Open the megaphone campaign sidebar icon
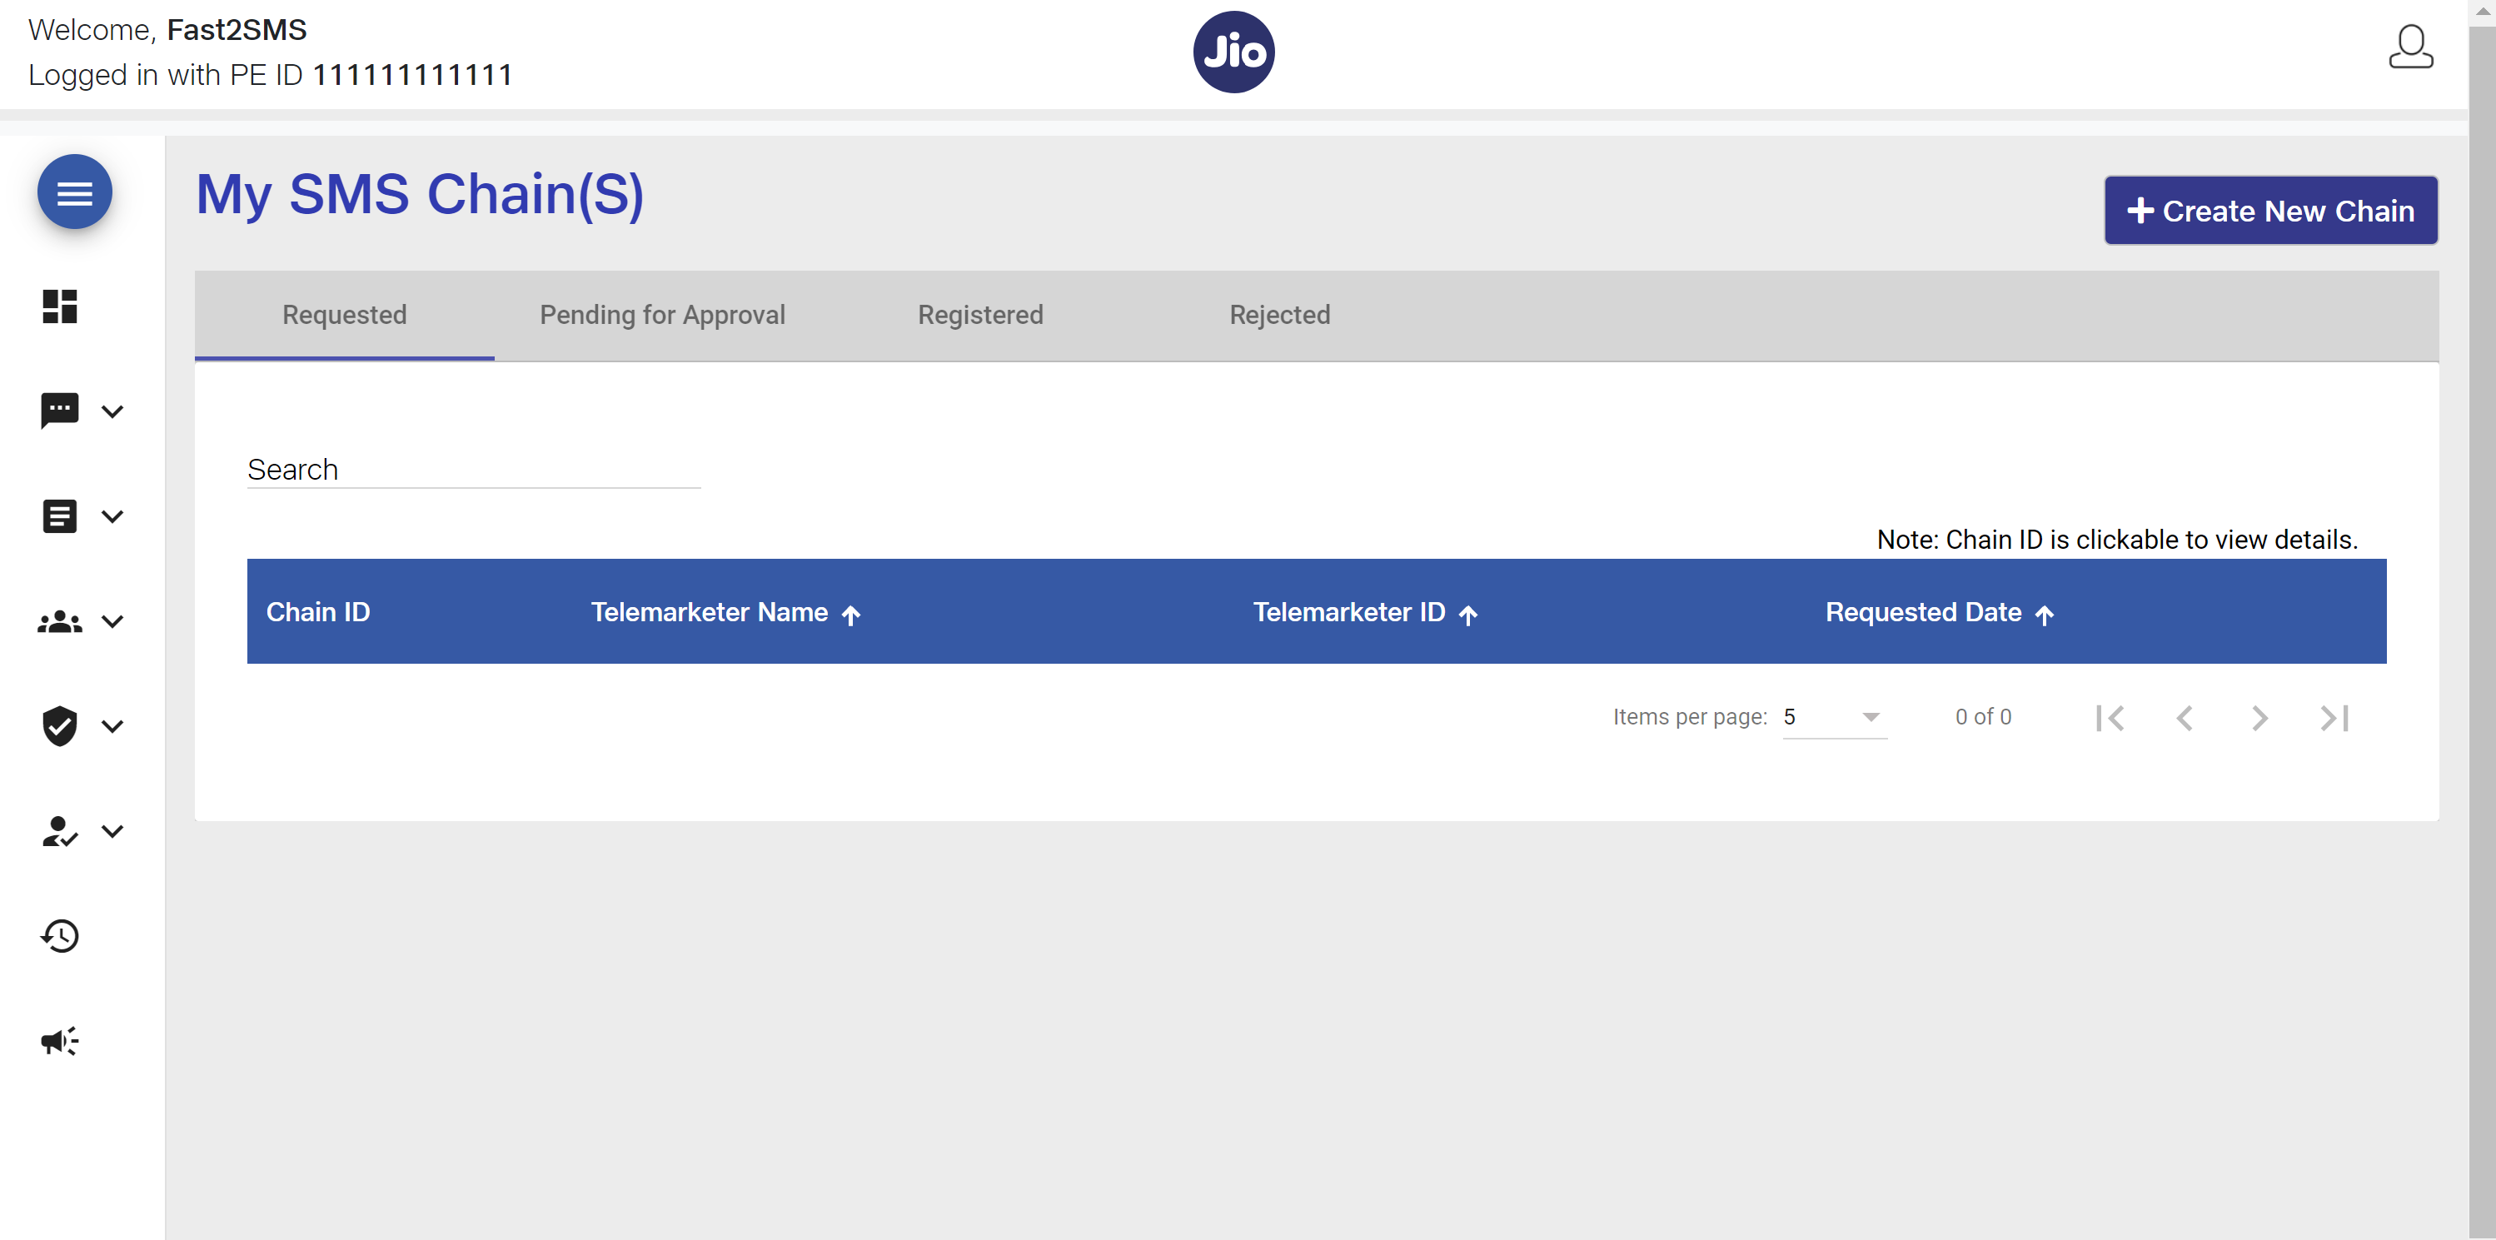Image resolution: width=2496 pixels, height=1240 pixels. 59,1040
